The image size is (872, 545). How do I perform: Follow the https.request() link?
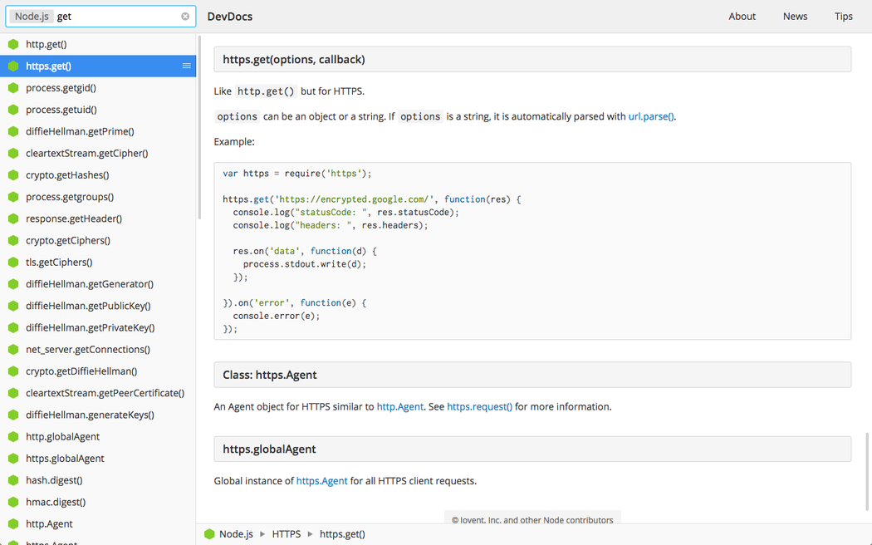coord(479,407)
